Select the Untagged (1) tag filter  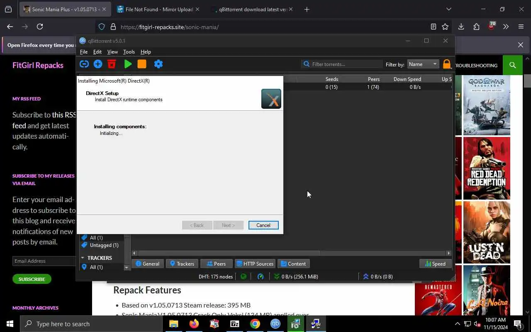coord(104,245)
